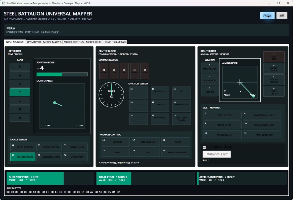Click the SIGHT CHANGE joystick pad
The image size is (293, 200).
(x=62, y=106)
